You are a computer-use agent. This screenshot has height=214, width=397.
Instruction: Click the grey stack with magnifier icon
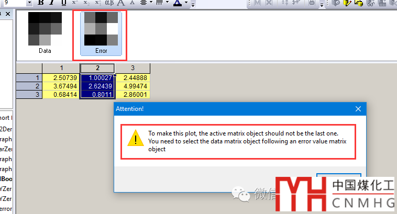[x=336, y=3]
